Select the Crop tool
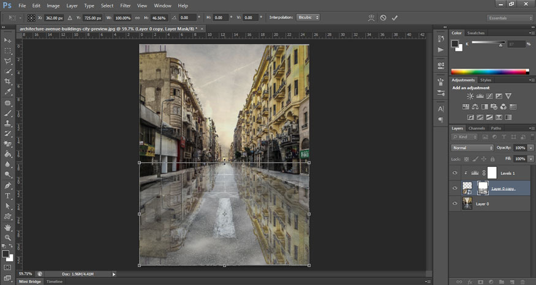536x285 pixels. tap(7, 81)
